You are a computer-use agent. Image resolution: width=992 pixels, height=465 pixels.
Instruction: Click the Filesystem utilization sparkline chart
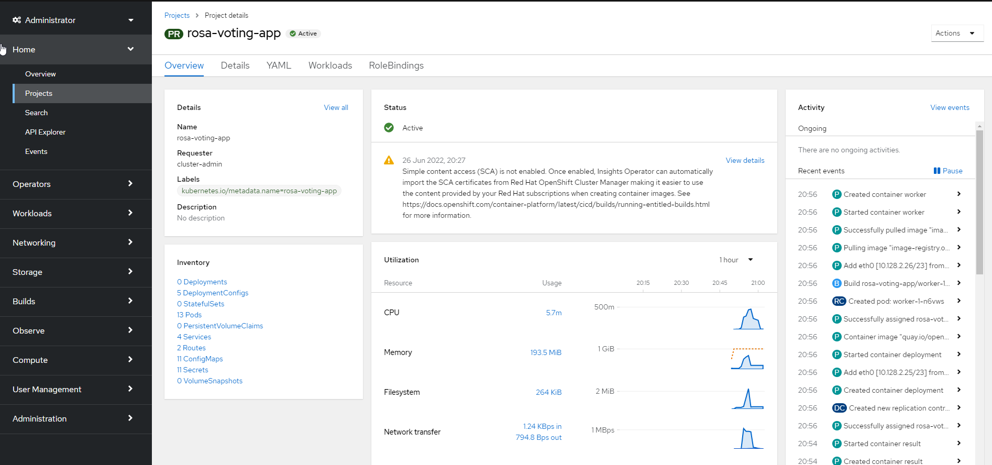pyautogui.click(x=747, y=398)
